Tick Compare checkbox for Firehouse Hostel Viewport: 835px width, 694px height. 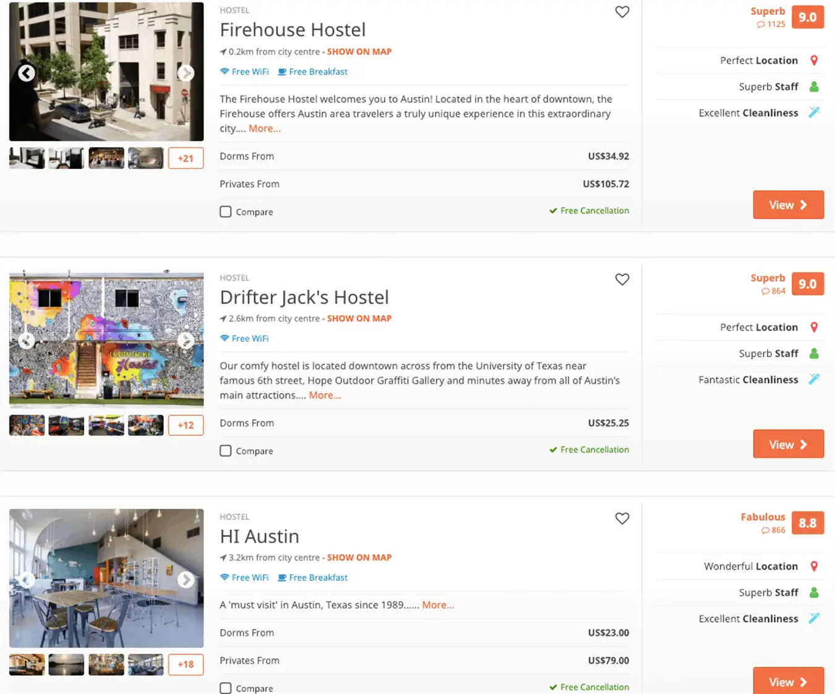226,212
